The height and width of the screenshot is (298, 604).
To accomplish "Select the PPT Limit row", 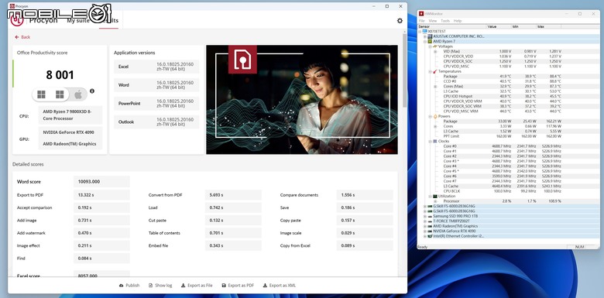I will pyautogui.click(x=509, y=136).
